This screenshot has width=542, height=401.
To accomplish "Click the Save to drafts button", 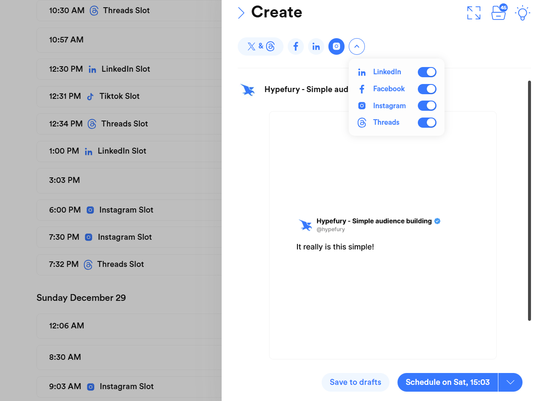I will 355,382.
